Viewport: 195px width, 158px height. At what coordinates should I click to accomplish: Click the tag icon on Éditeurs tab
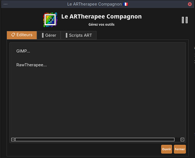coord(13,35)
